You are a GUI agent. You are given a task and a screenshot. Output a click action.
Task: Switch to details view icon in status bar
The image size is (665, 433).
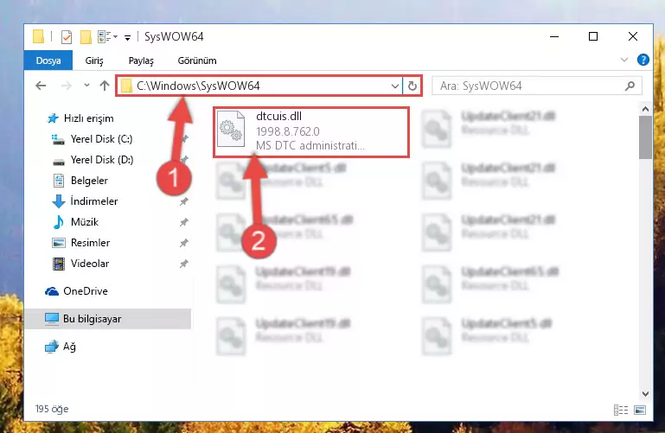[621, 410]
